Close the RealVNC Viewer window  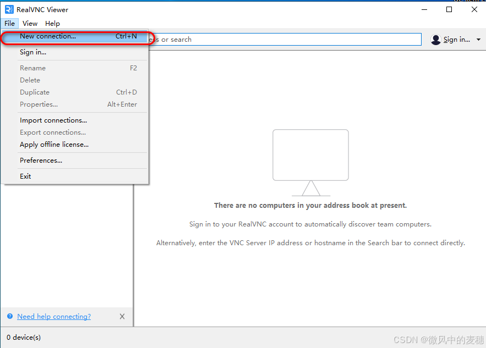pos(474,9)
